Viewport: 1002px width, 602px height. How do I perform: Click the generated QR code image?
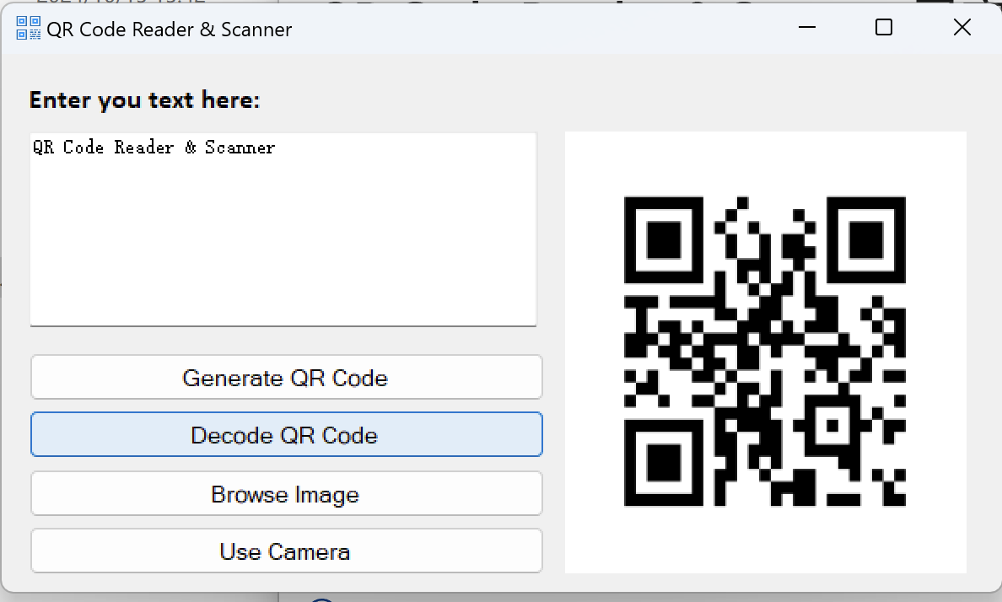point(764,352)
